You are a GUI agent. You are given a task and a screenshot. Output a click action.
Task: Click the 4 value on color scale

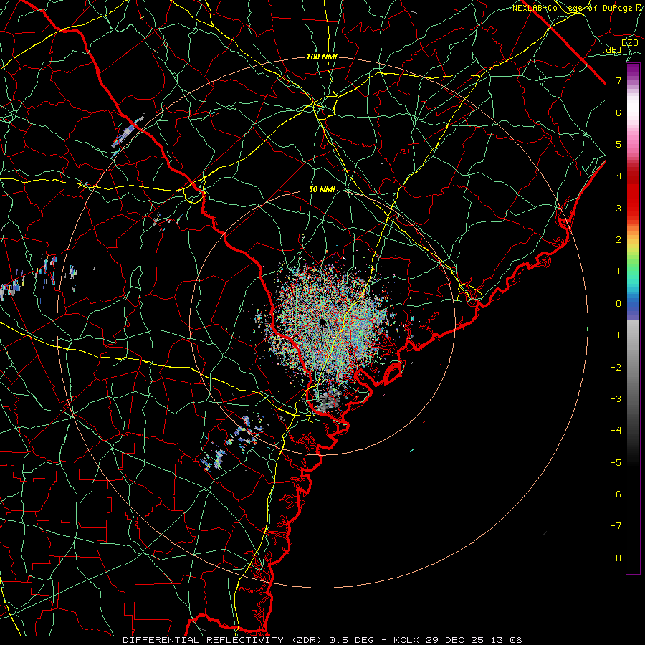(x=618, y=176)
